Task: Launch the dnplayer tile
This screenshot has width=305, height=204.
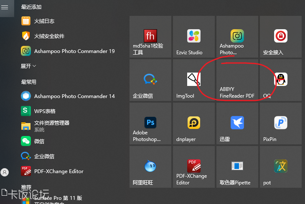Action: (194, 123)
